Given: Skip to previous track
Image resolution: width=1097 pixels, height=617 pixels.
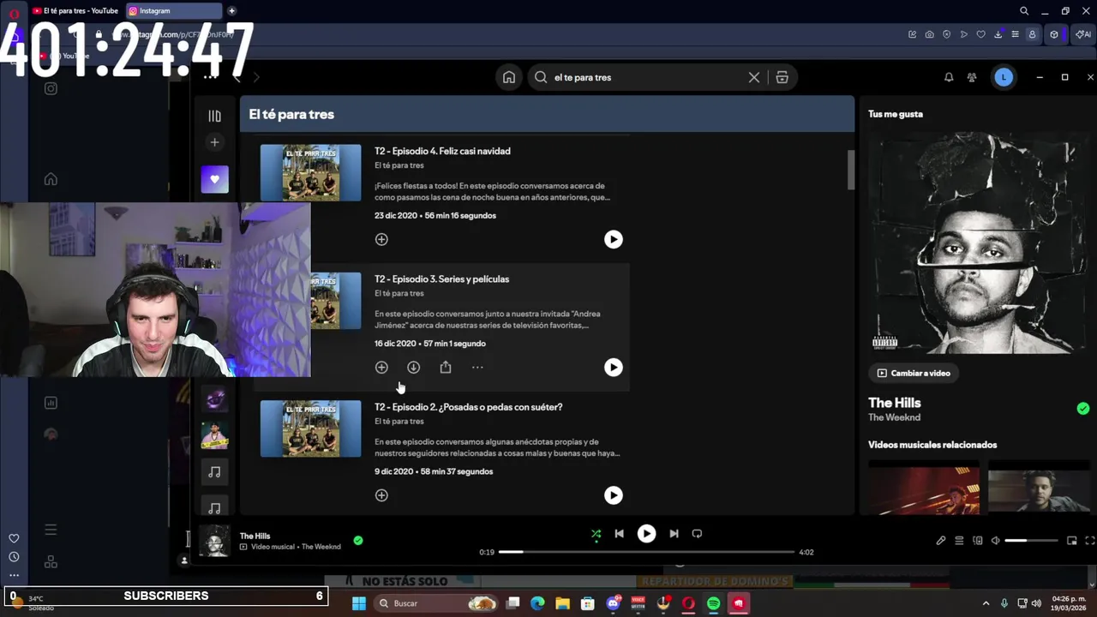Looking at the screenshot, I should (x=619, y=534).
